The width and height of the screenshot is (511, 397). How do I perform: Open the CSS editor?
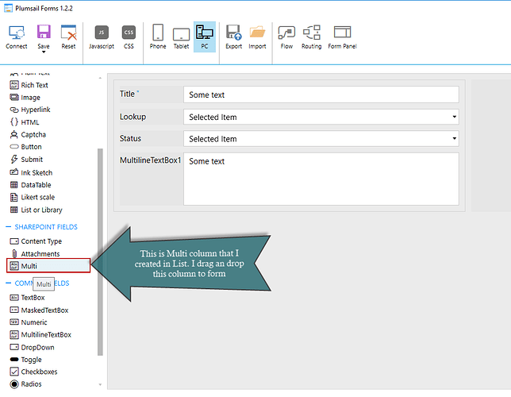click(129, 37)
